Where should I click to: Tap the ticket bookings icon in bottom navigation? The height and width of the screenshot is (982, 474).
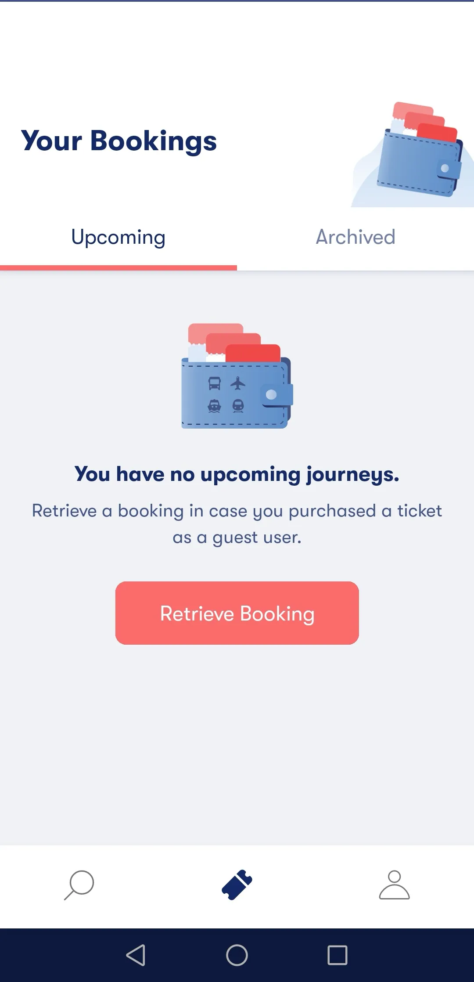237,885
